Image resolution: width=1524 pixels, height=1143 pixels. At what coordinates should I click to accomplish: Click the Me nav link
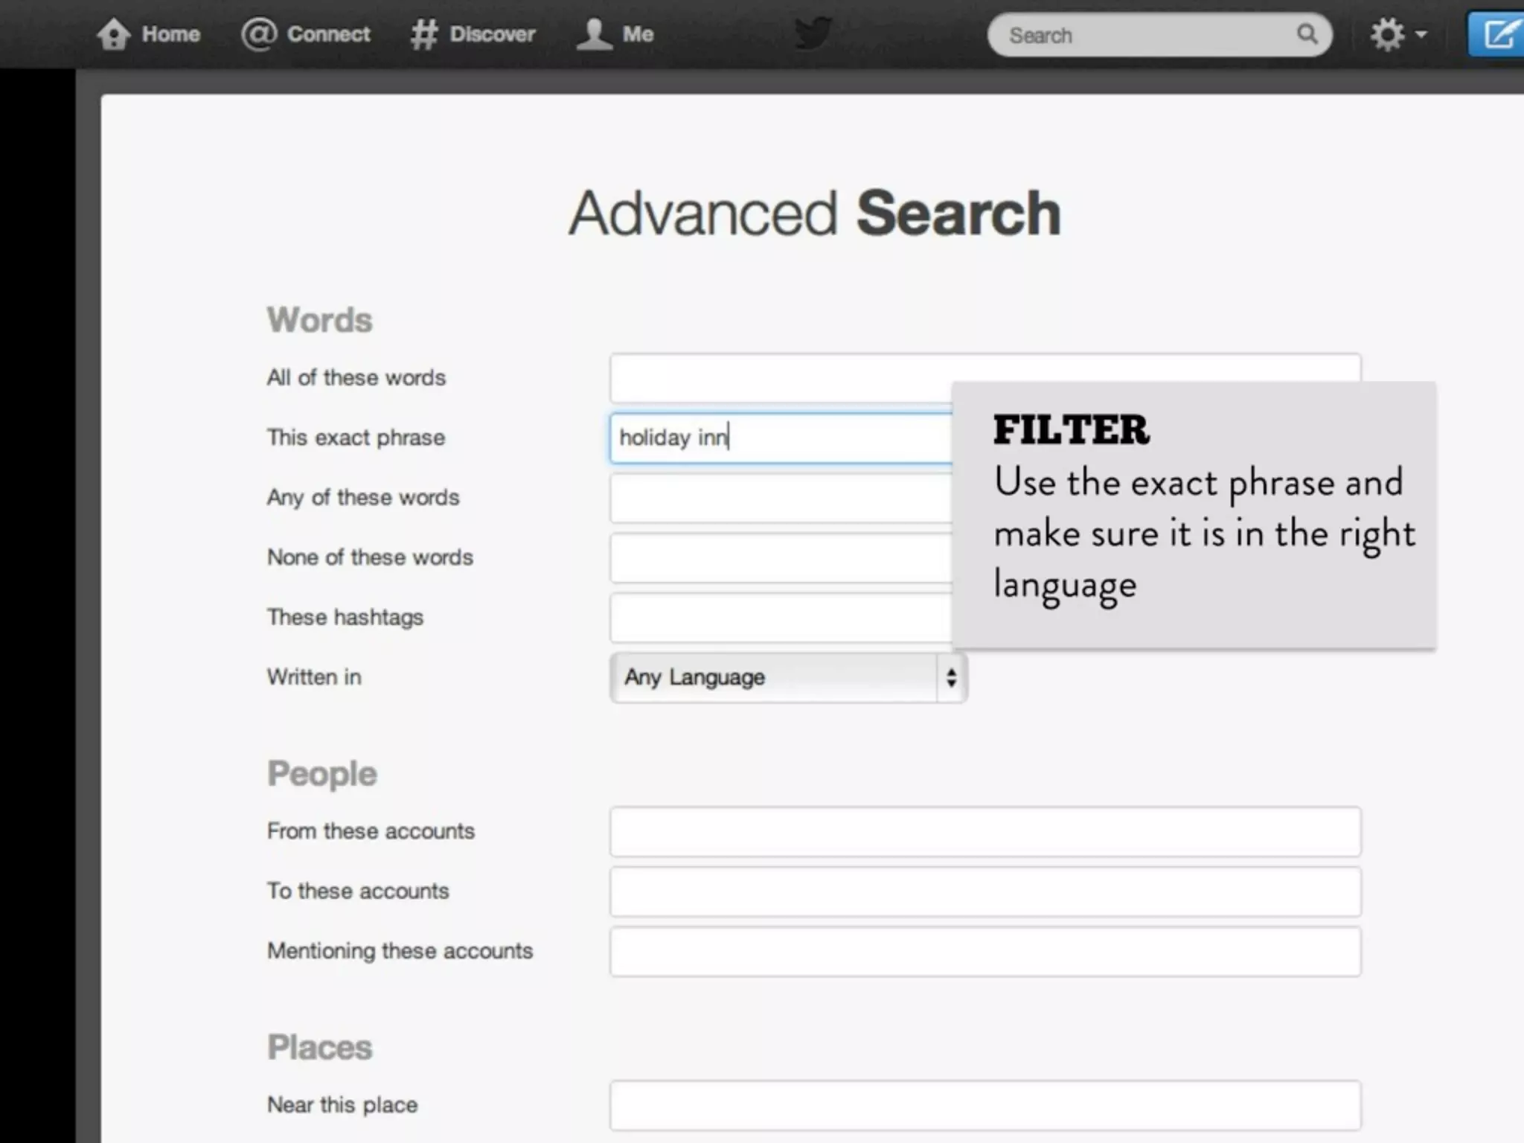pos(638,34)
